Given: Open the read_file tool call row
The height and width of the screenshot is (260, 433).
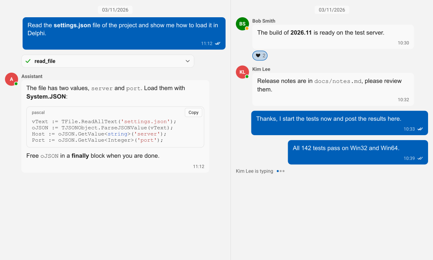Looking at the screenshot, I should point(108,61).
